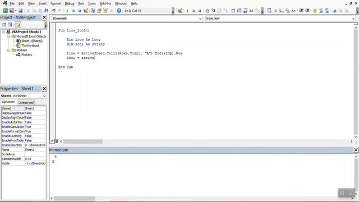Click List Constants icon
359x202 pixels.
pos(275,11)
